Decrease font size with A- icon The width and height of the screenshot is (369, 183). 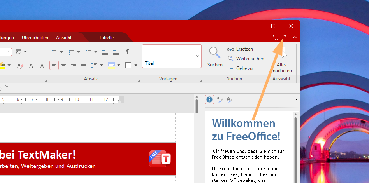pyautogui.click(x=42, y=65)
